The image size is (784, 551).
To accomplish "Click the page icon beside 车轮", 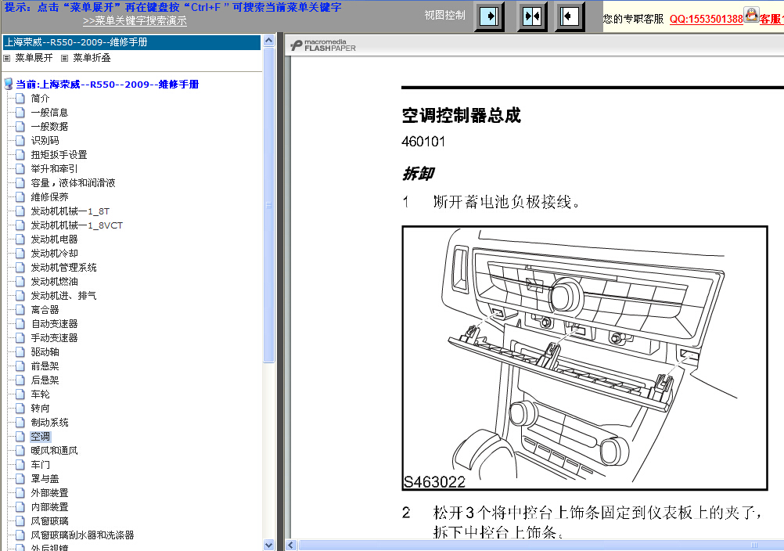I will pyautogui.click(x=20, y=394).
